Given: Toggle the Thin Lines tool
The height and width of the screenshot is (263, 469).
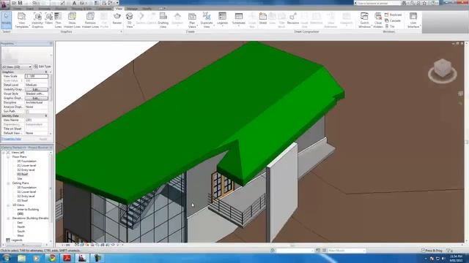Looking at the screenshot, I should (58, 20).
